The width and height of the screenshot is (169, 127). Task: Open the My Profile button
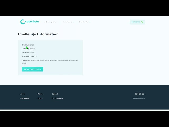click(x=137, y=22)
